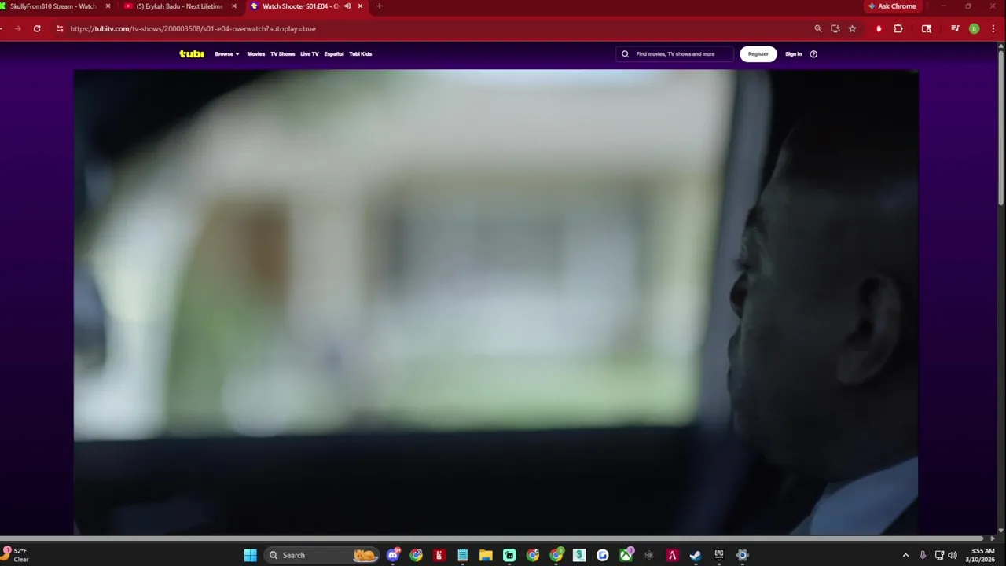Viewport: 1006px width, 566px height.
Task: Close the Erykah Badu tab
Action: 233,6
